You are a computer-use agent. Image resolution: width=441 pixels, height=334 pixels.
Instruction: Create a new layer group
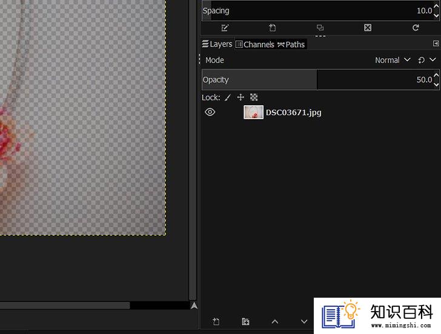coord(245,321)
